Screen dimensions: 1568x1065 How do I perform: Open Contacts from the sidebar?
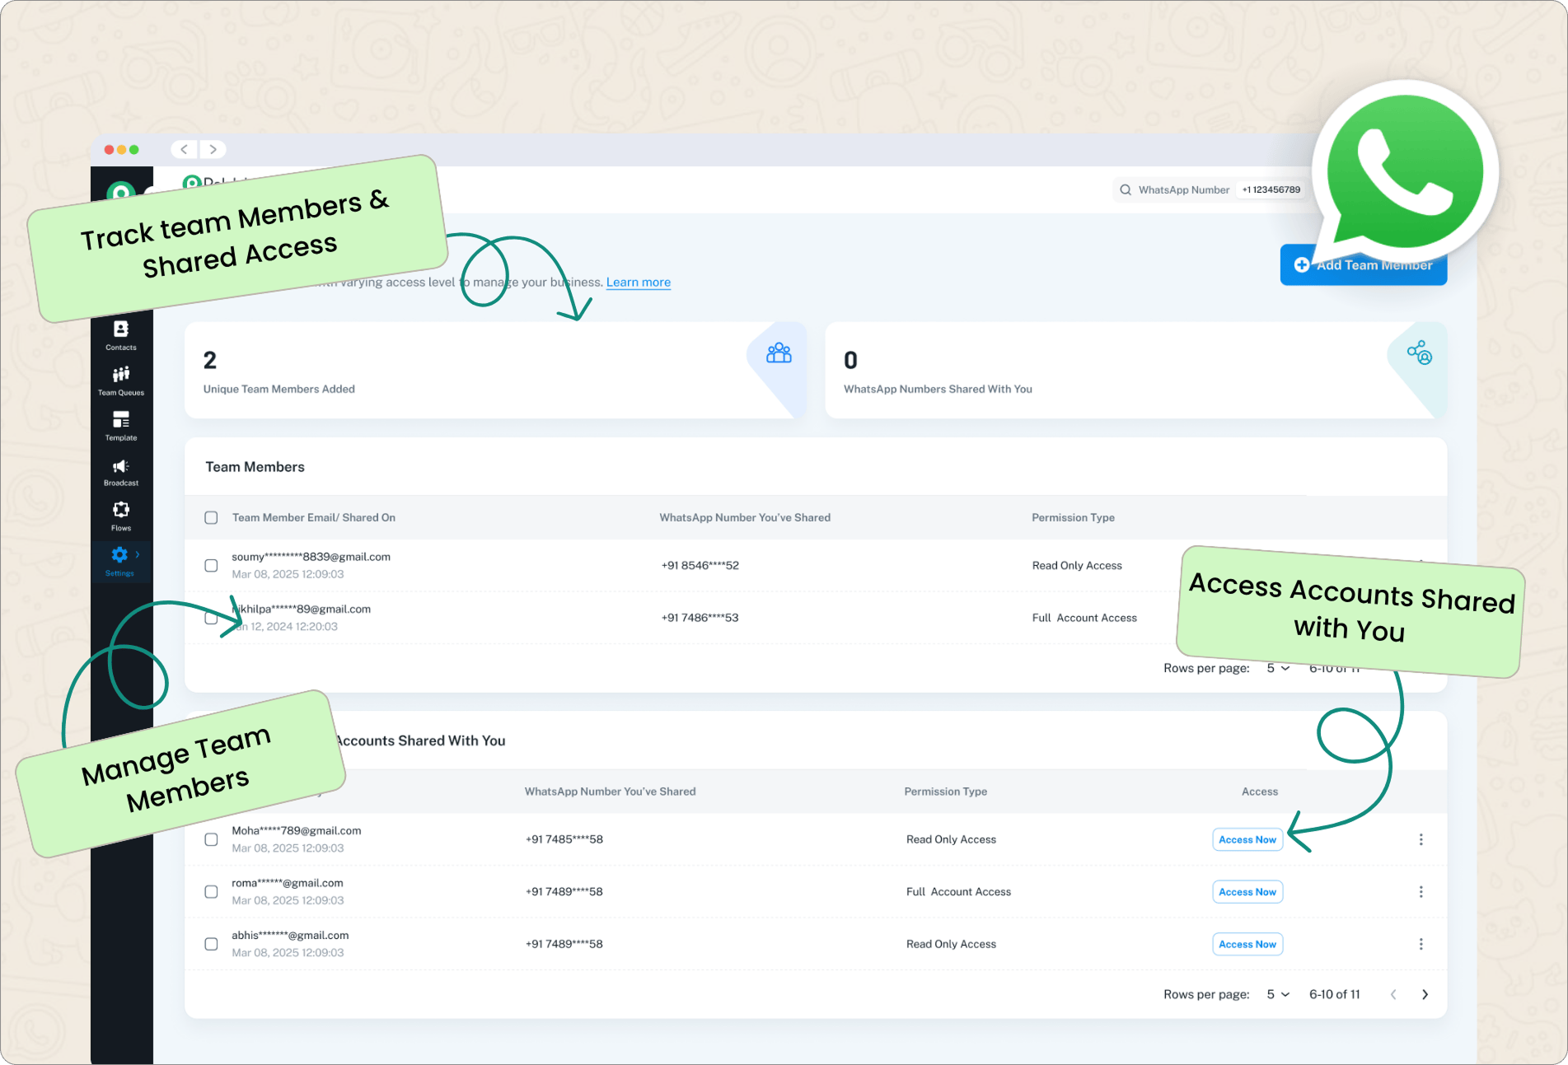tap(121, 334)
